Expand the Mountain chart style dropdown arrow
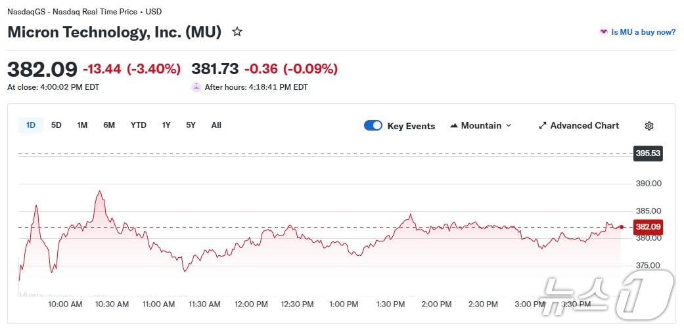Screen dimensions: 684x330 coord(509,126)
